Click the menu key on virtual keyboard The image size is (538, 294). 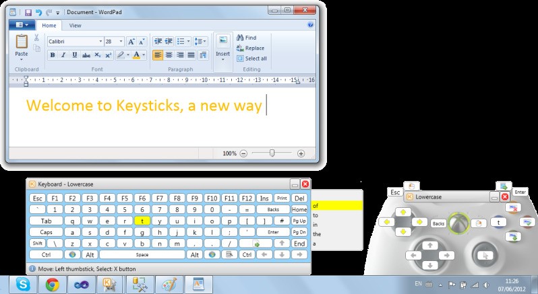(229, 254)
